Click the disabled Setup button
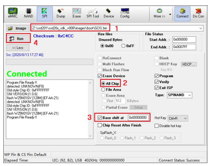Viewport: 210px width, 166px height. (x=138, y=107)
